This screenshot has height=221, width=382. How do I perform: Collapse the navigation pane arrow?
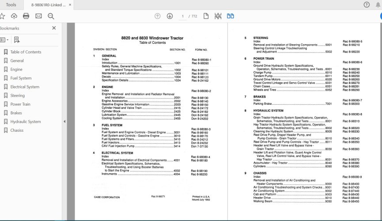click(x=64, y=122)
